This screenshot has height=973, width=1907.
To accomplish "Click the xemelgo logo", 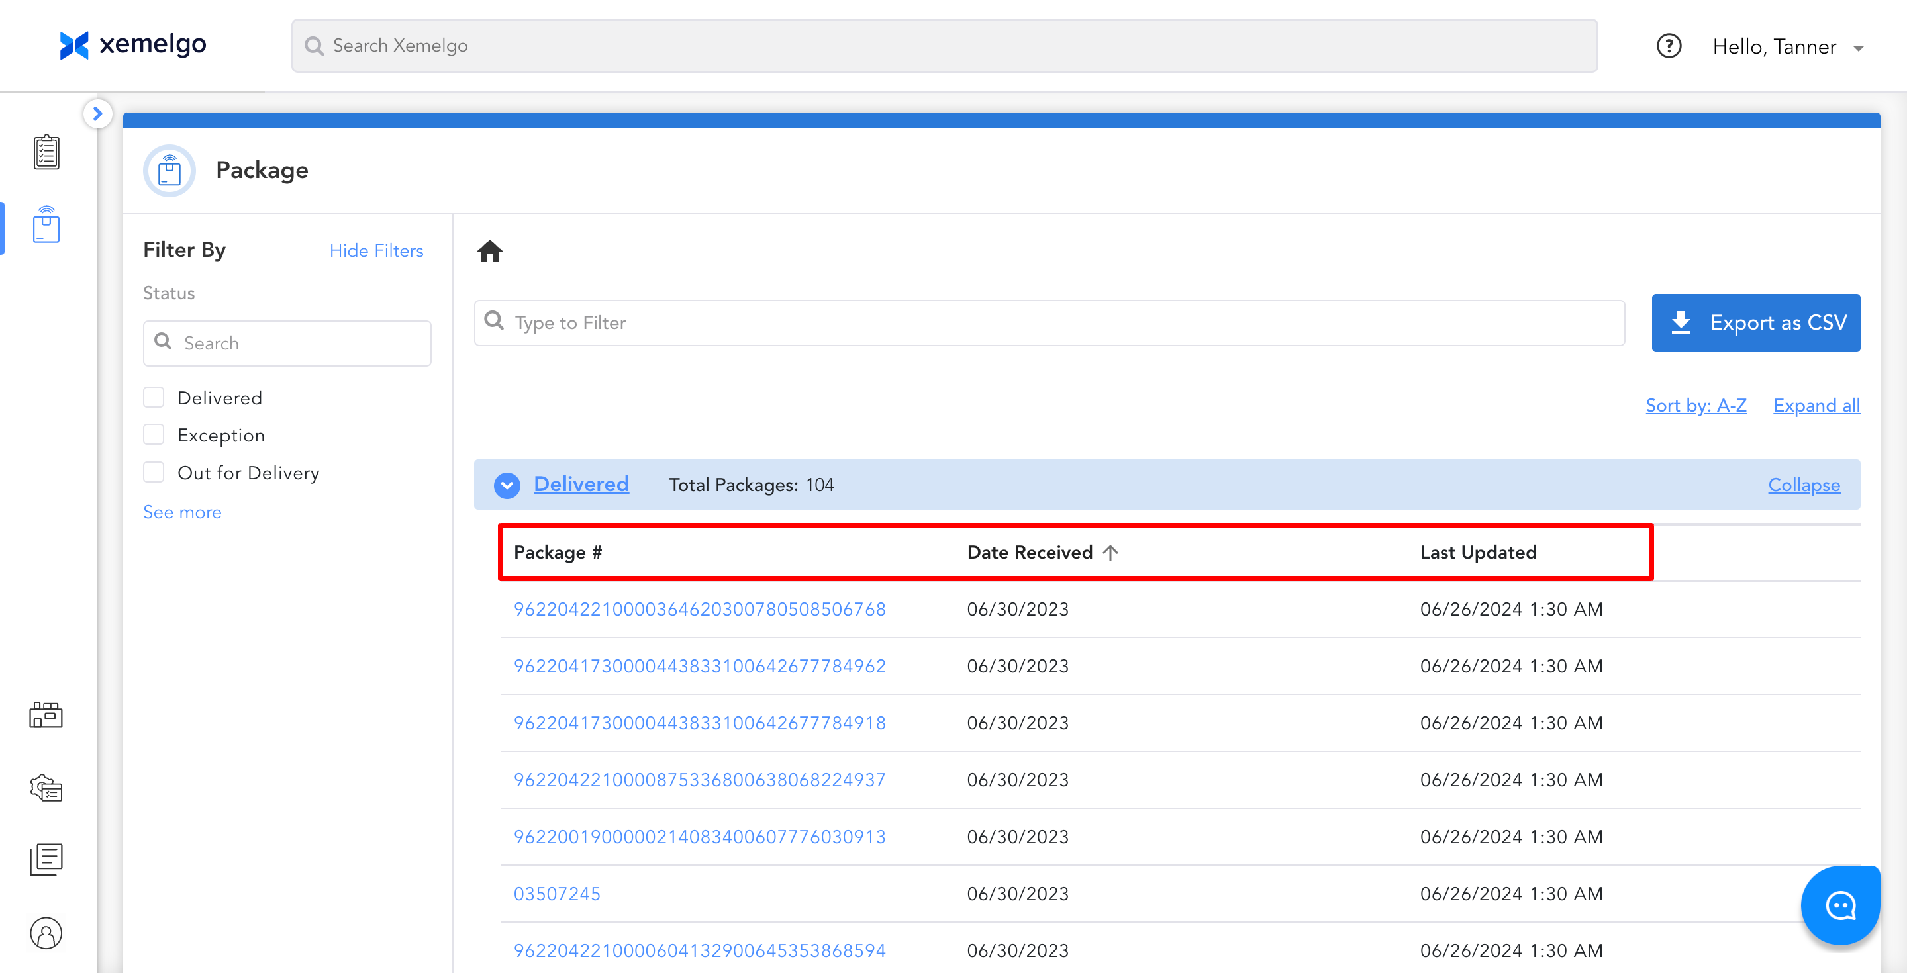I will click(133, 45).
